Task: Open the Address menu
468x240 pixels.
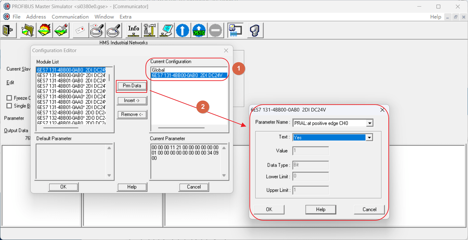Action: [x=36, y=17]
